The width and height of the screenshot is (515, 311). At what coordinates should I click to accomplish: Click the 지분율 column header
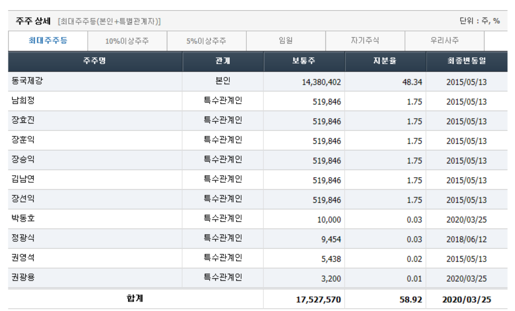click(x=385, y=61)
